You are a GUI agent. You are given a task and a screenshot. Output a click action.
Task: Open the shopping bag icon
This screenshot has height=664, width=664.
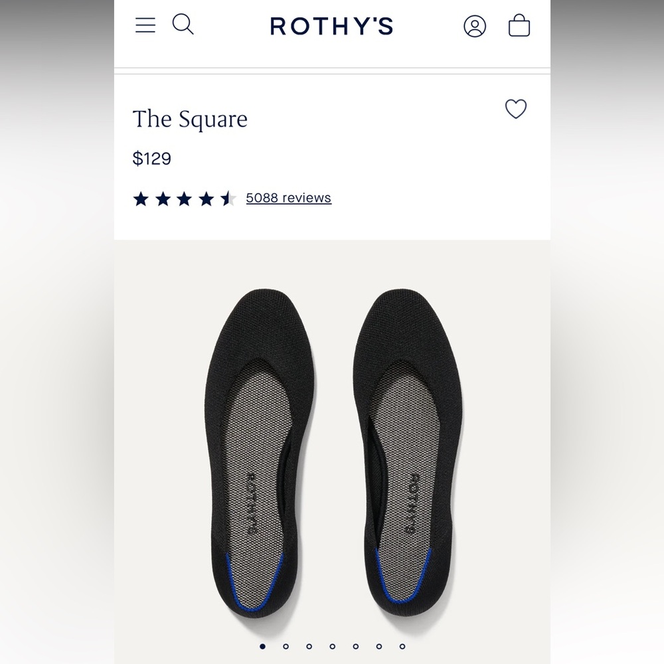coord(519,26)
